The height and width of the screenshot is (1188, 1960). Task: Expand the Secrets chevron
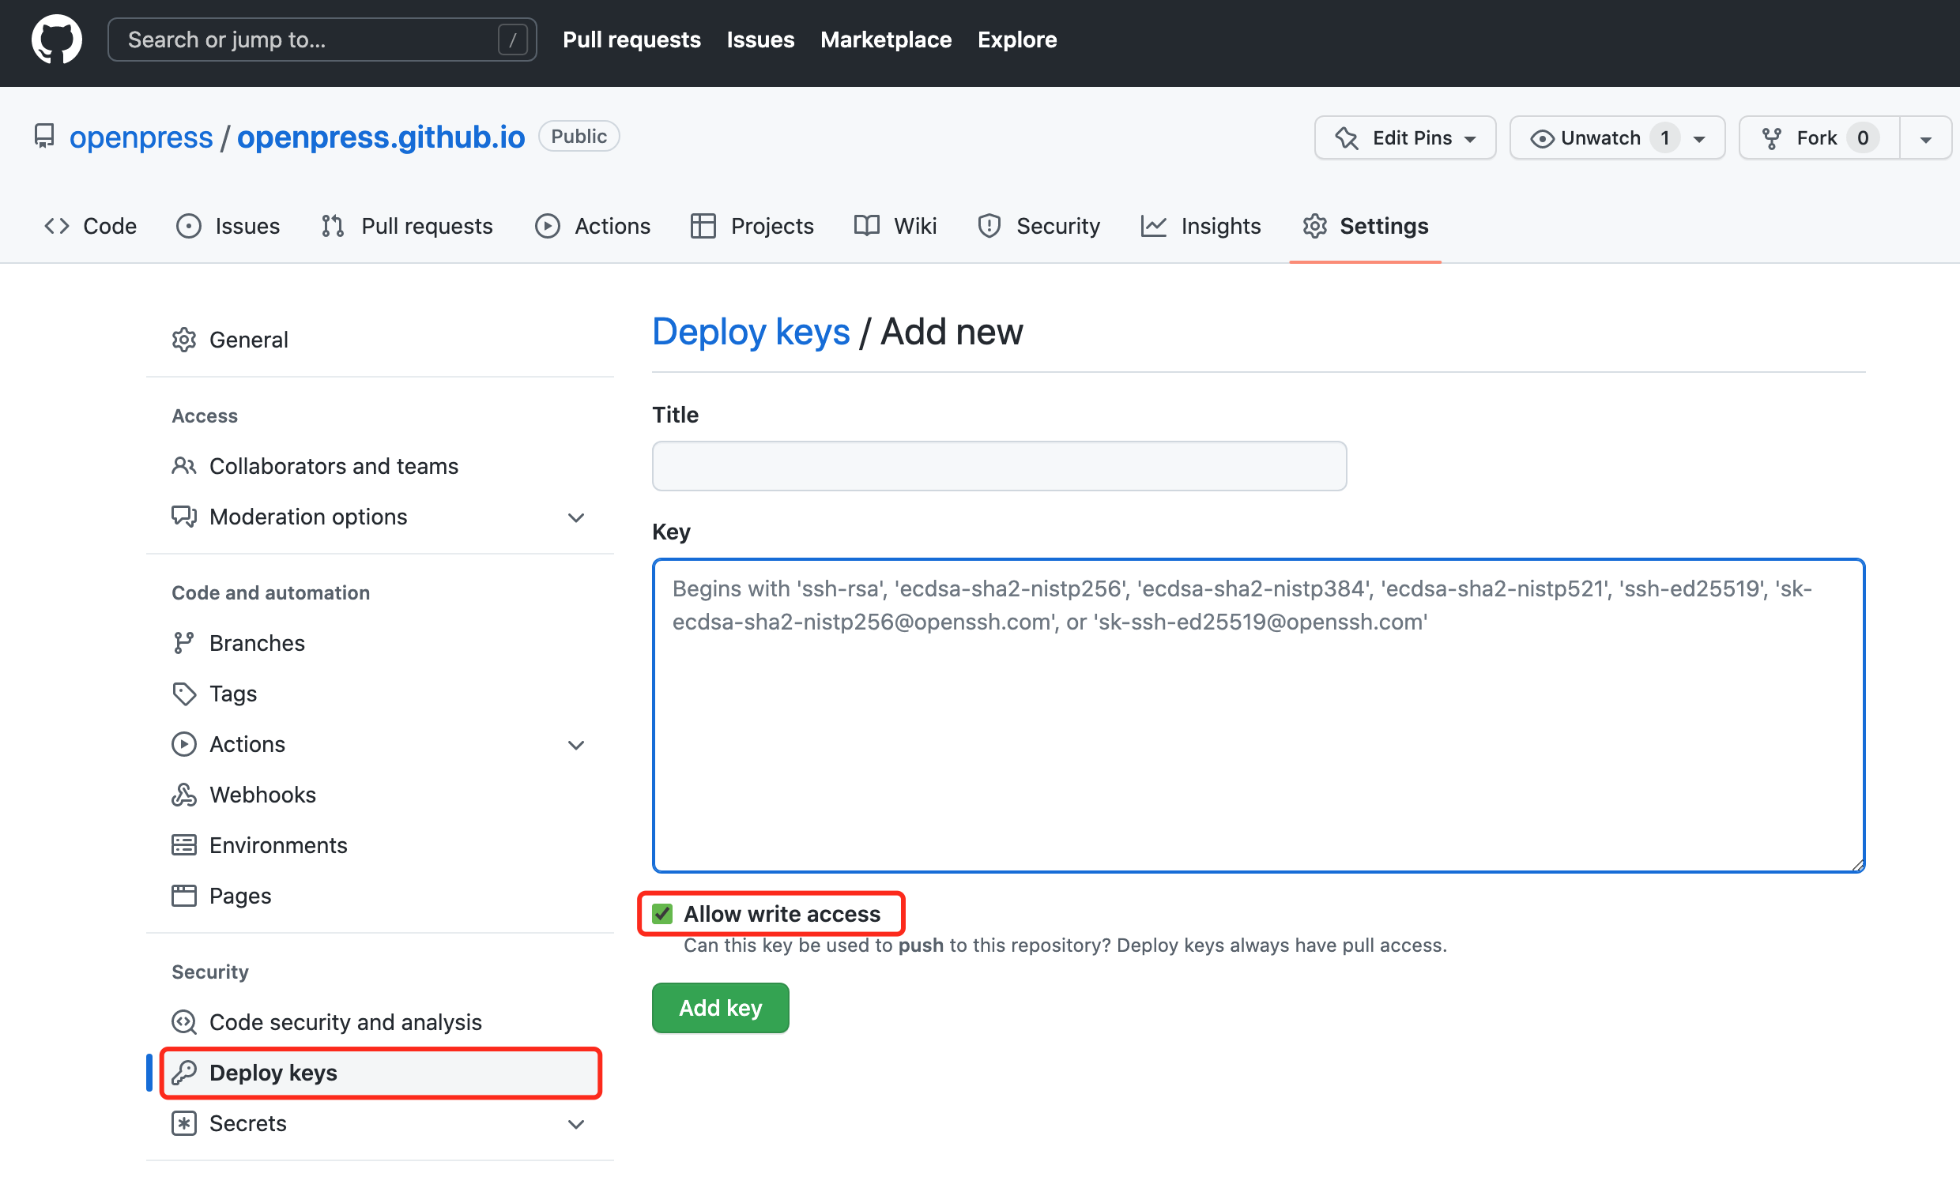(576, 1124)
